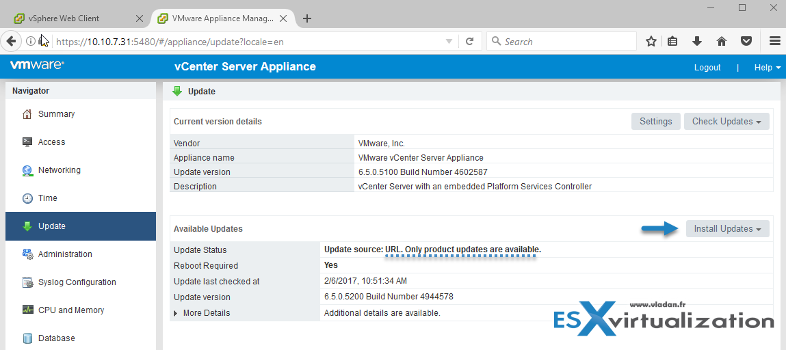Click the 'vCenter Server Appliance' header title
Image resolution: width=786 pixels, height=350 pixels.
click(x=245, y=66)
